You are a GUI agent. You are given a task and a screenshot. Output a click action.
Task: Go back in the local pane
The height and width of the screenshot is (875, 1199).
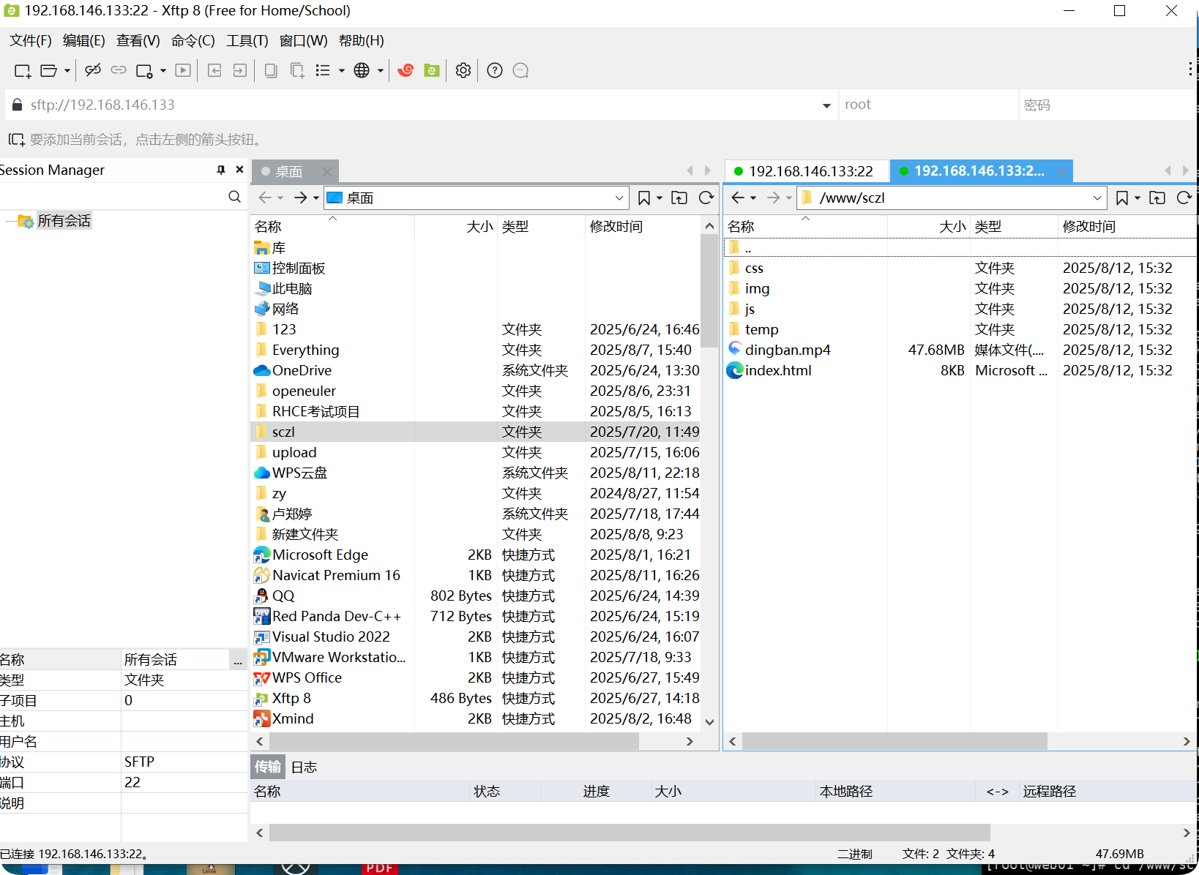click(265, 198)
